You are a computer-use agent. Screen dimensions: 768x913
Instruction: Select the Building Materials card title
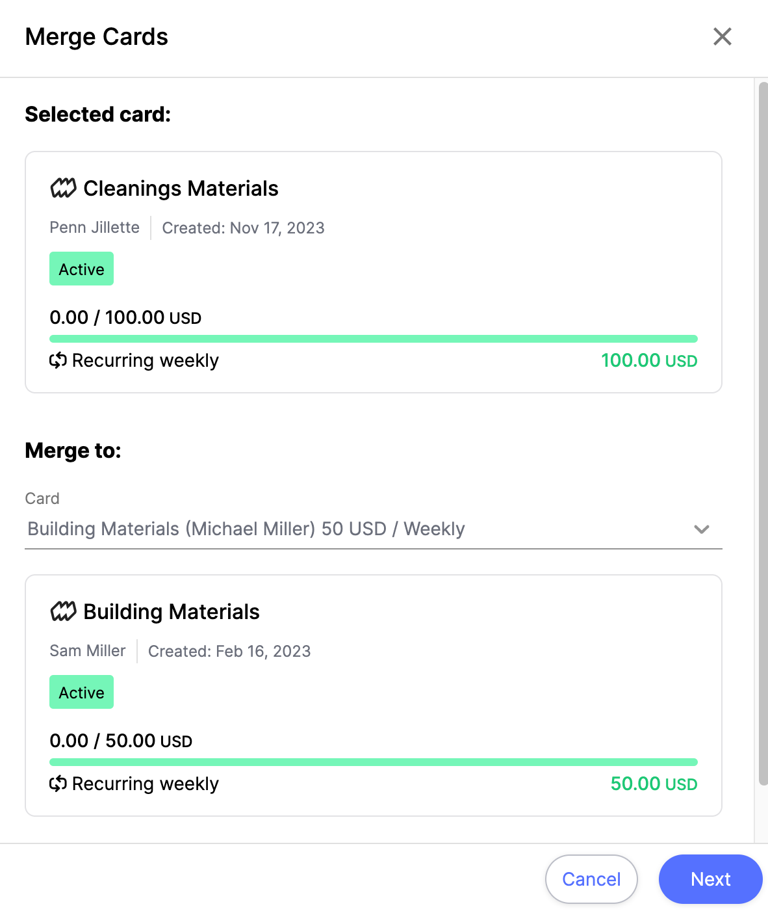(x=172, y=612)
